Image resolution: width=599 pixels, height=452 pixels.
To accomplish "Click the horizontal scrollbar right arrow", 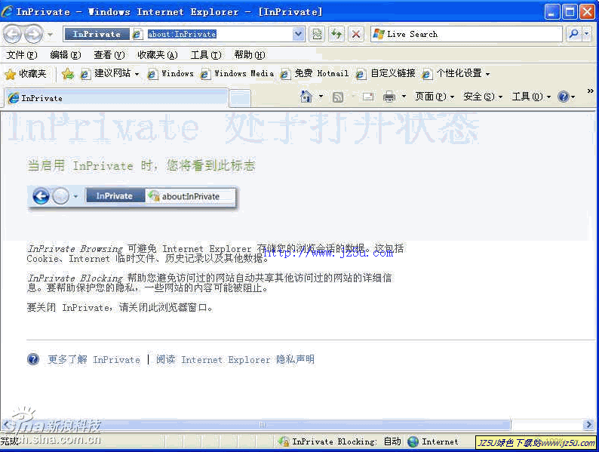I will (588, 425).
